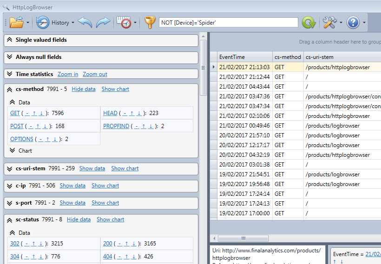Click the filter expression input field
This screenshot has width=381, height=264.
click(x=229, y=23)
